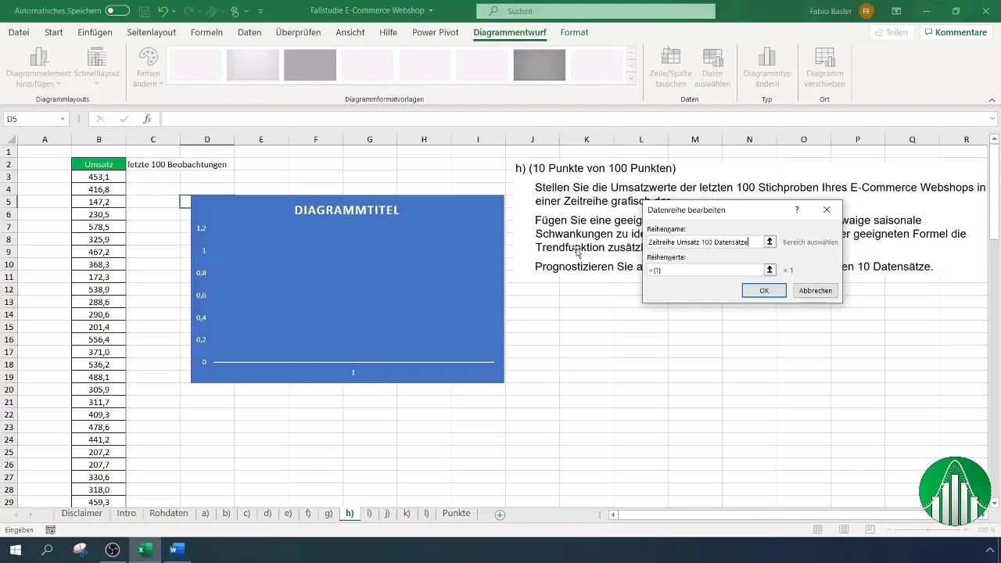Image resolution: width=1001 pixels, height=563 pixels.
Task: Select cell with value 453,1
Action: tap(99, 177)
